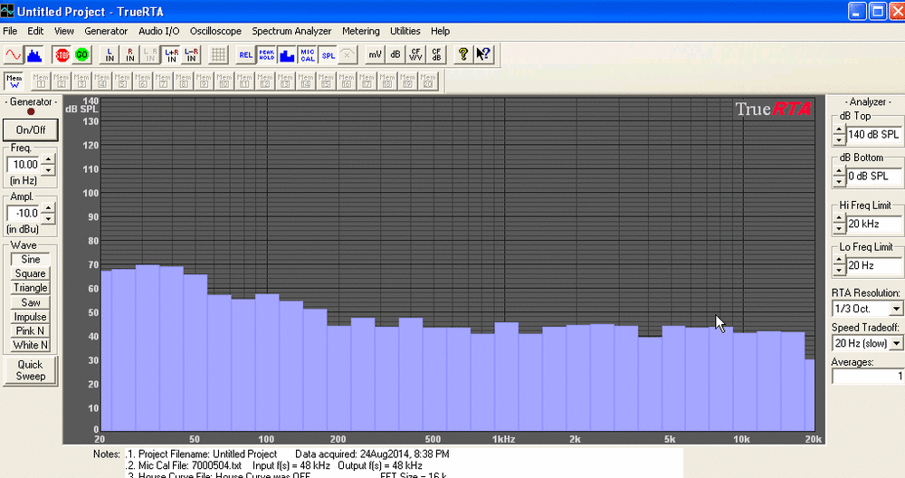Select the oscilloscope sine-wave view icon

click(x=14, y=55)
